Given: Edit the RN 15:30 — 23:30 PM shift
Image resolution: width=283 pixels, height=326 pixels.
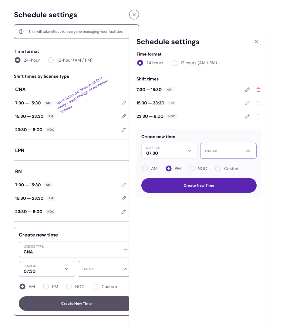Looking at the screenshot, I should (x=123, y=199).
